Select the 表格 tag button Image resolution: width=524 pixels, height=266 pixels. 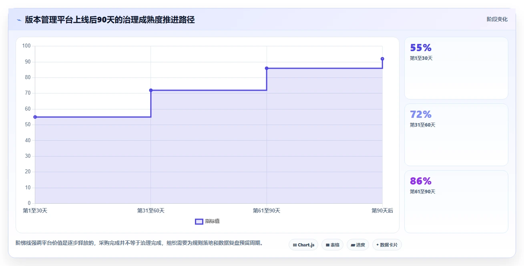(333, 245)
